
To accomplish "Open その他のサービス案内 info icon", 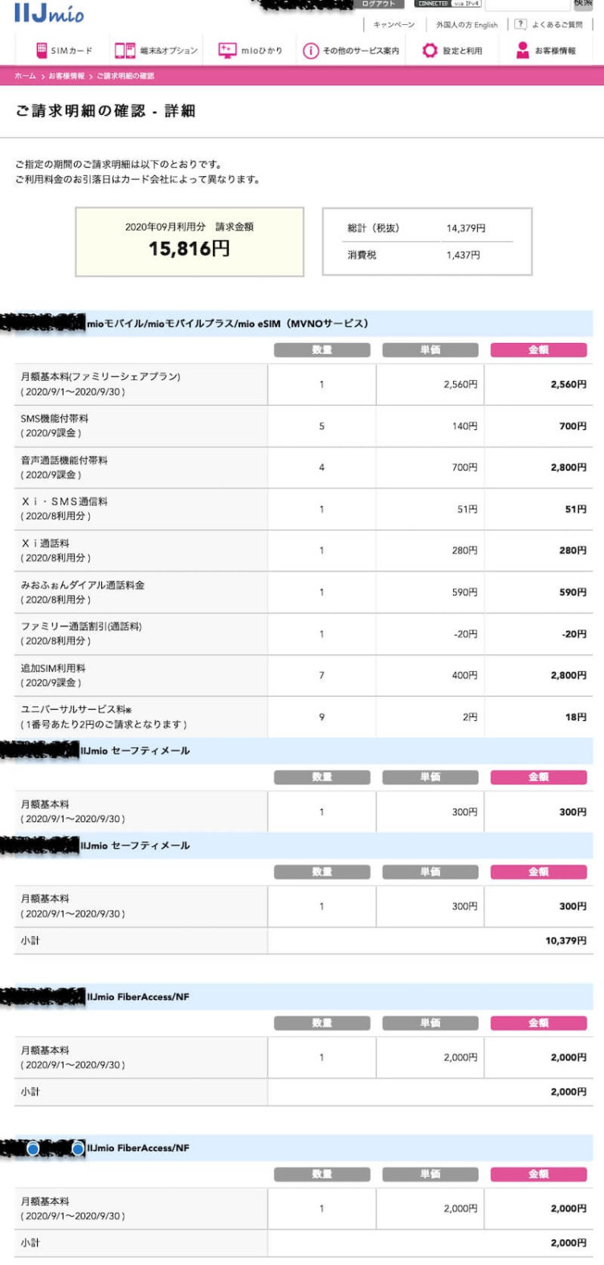I will click(x=311, y=51).
